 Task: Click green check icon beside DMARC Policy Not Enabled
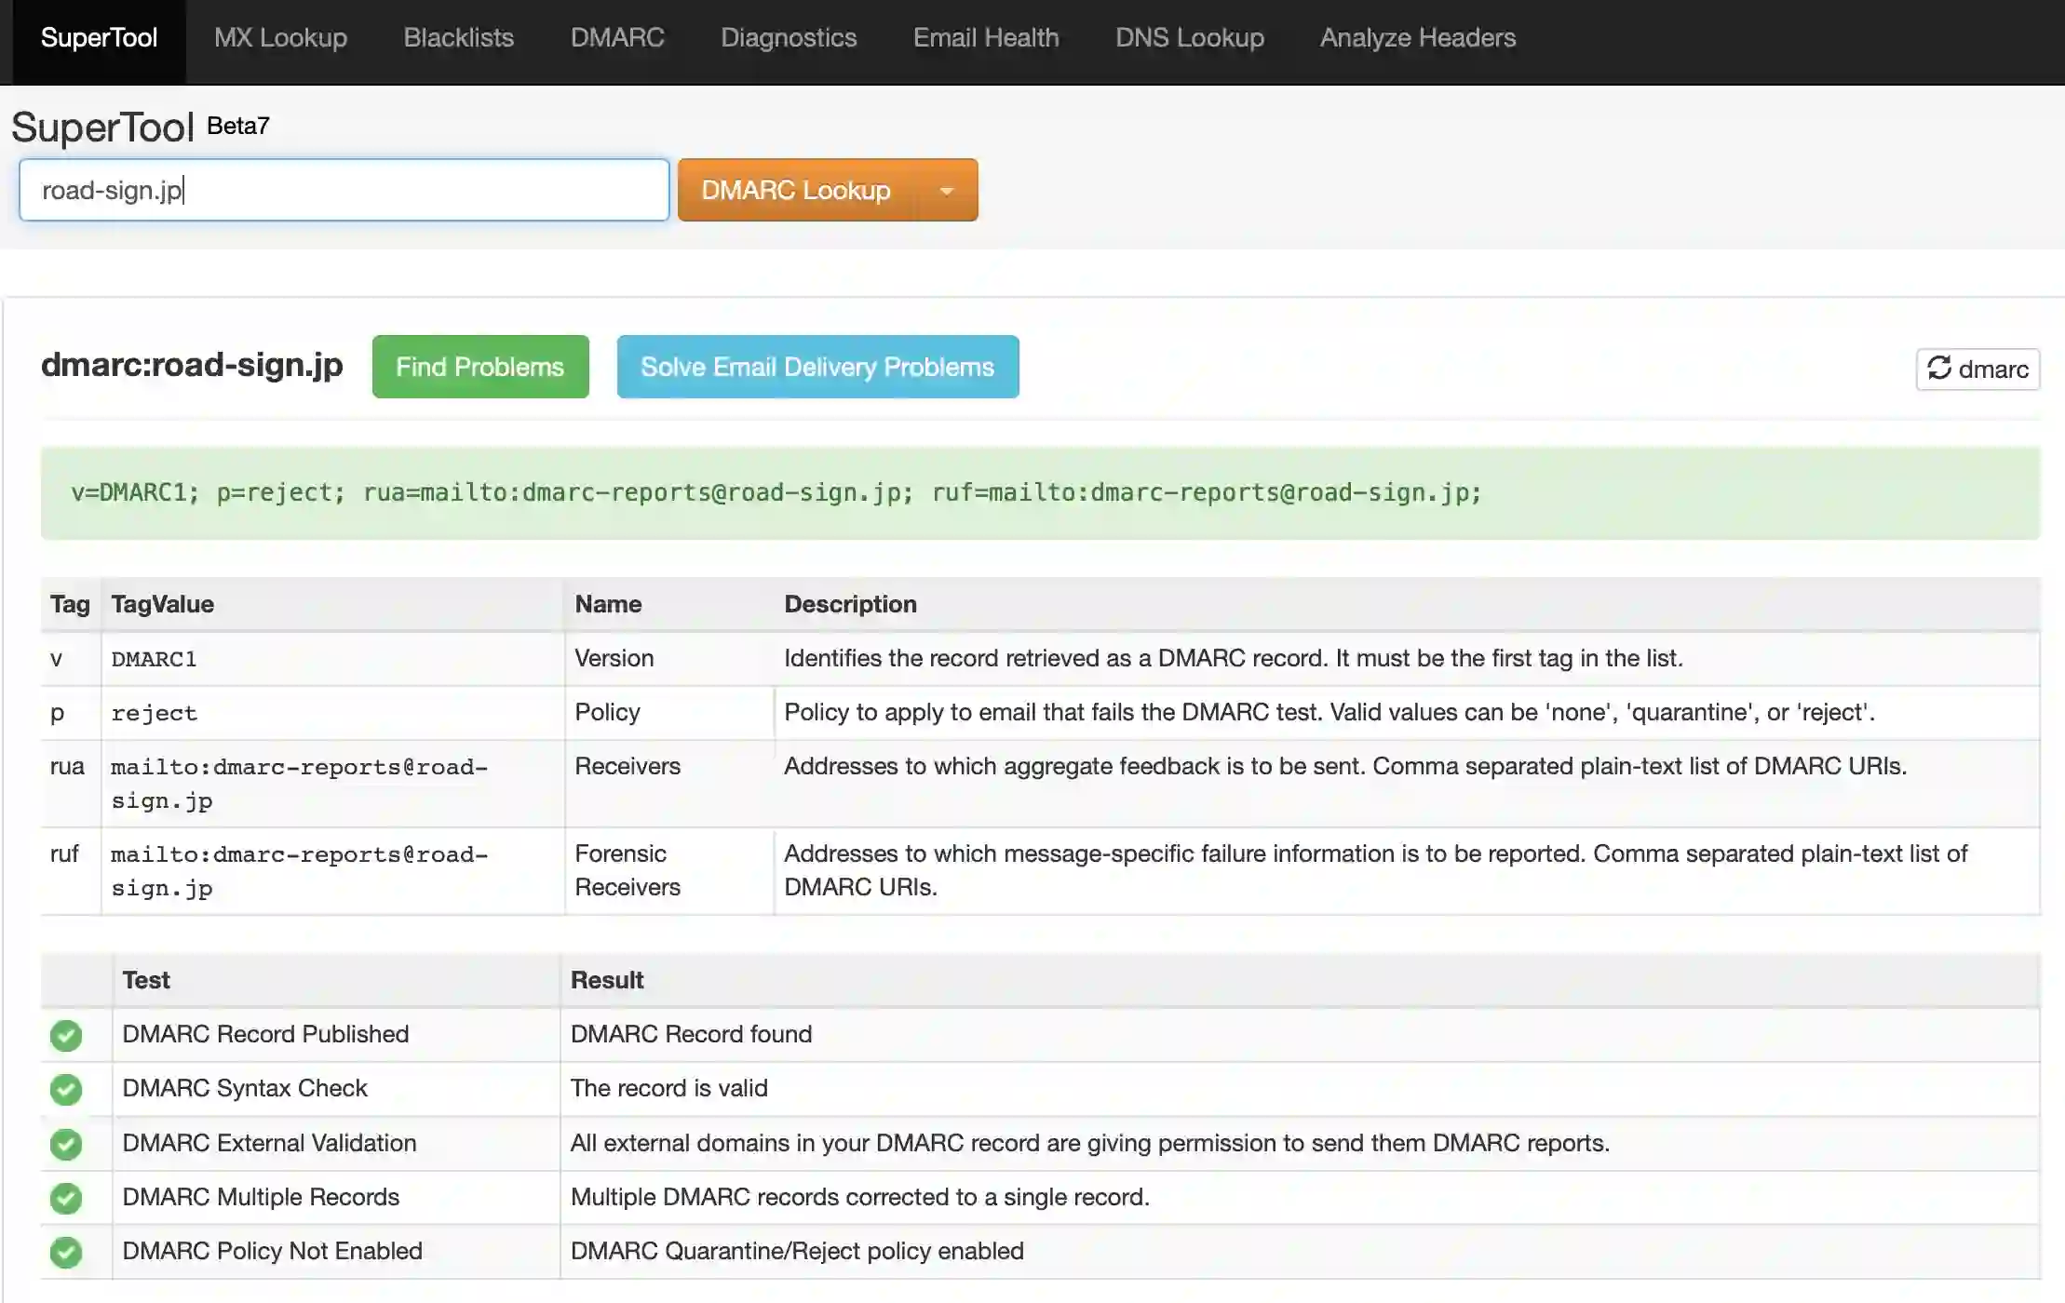[66, 1252]
